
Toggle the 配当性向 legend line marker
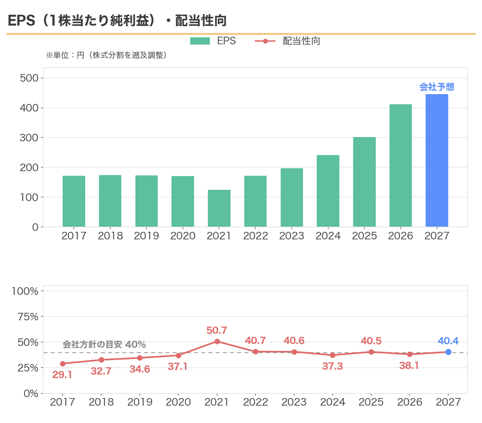click(265, 41)
